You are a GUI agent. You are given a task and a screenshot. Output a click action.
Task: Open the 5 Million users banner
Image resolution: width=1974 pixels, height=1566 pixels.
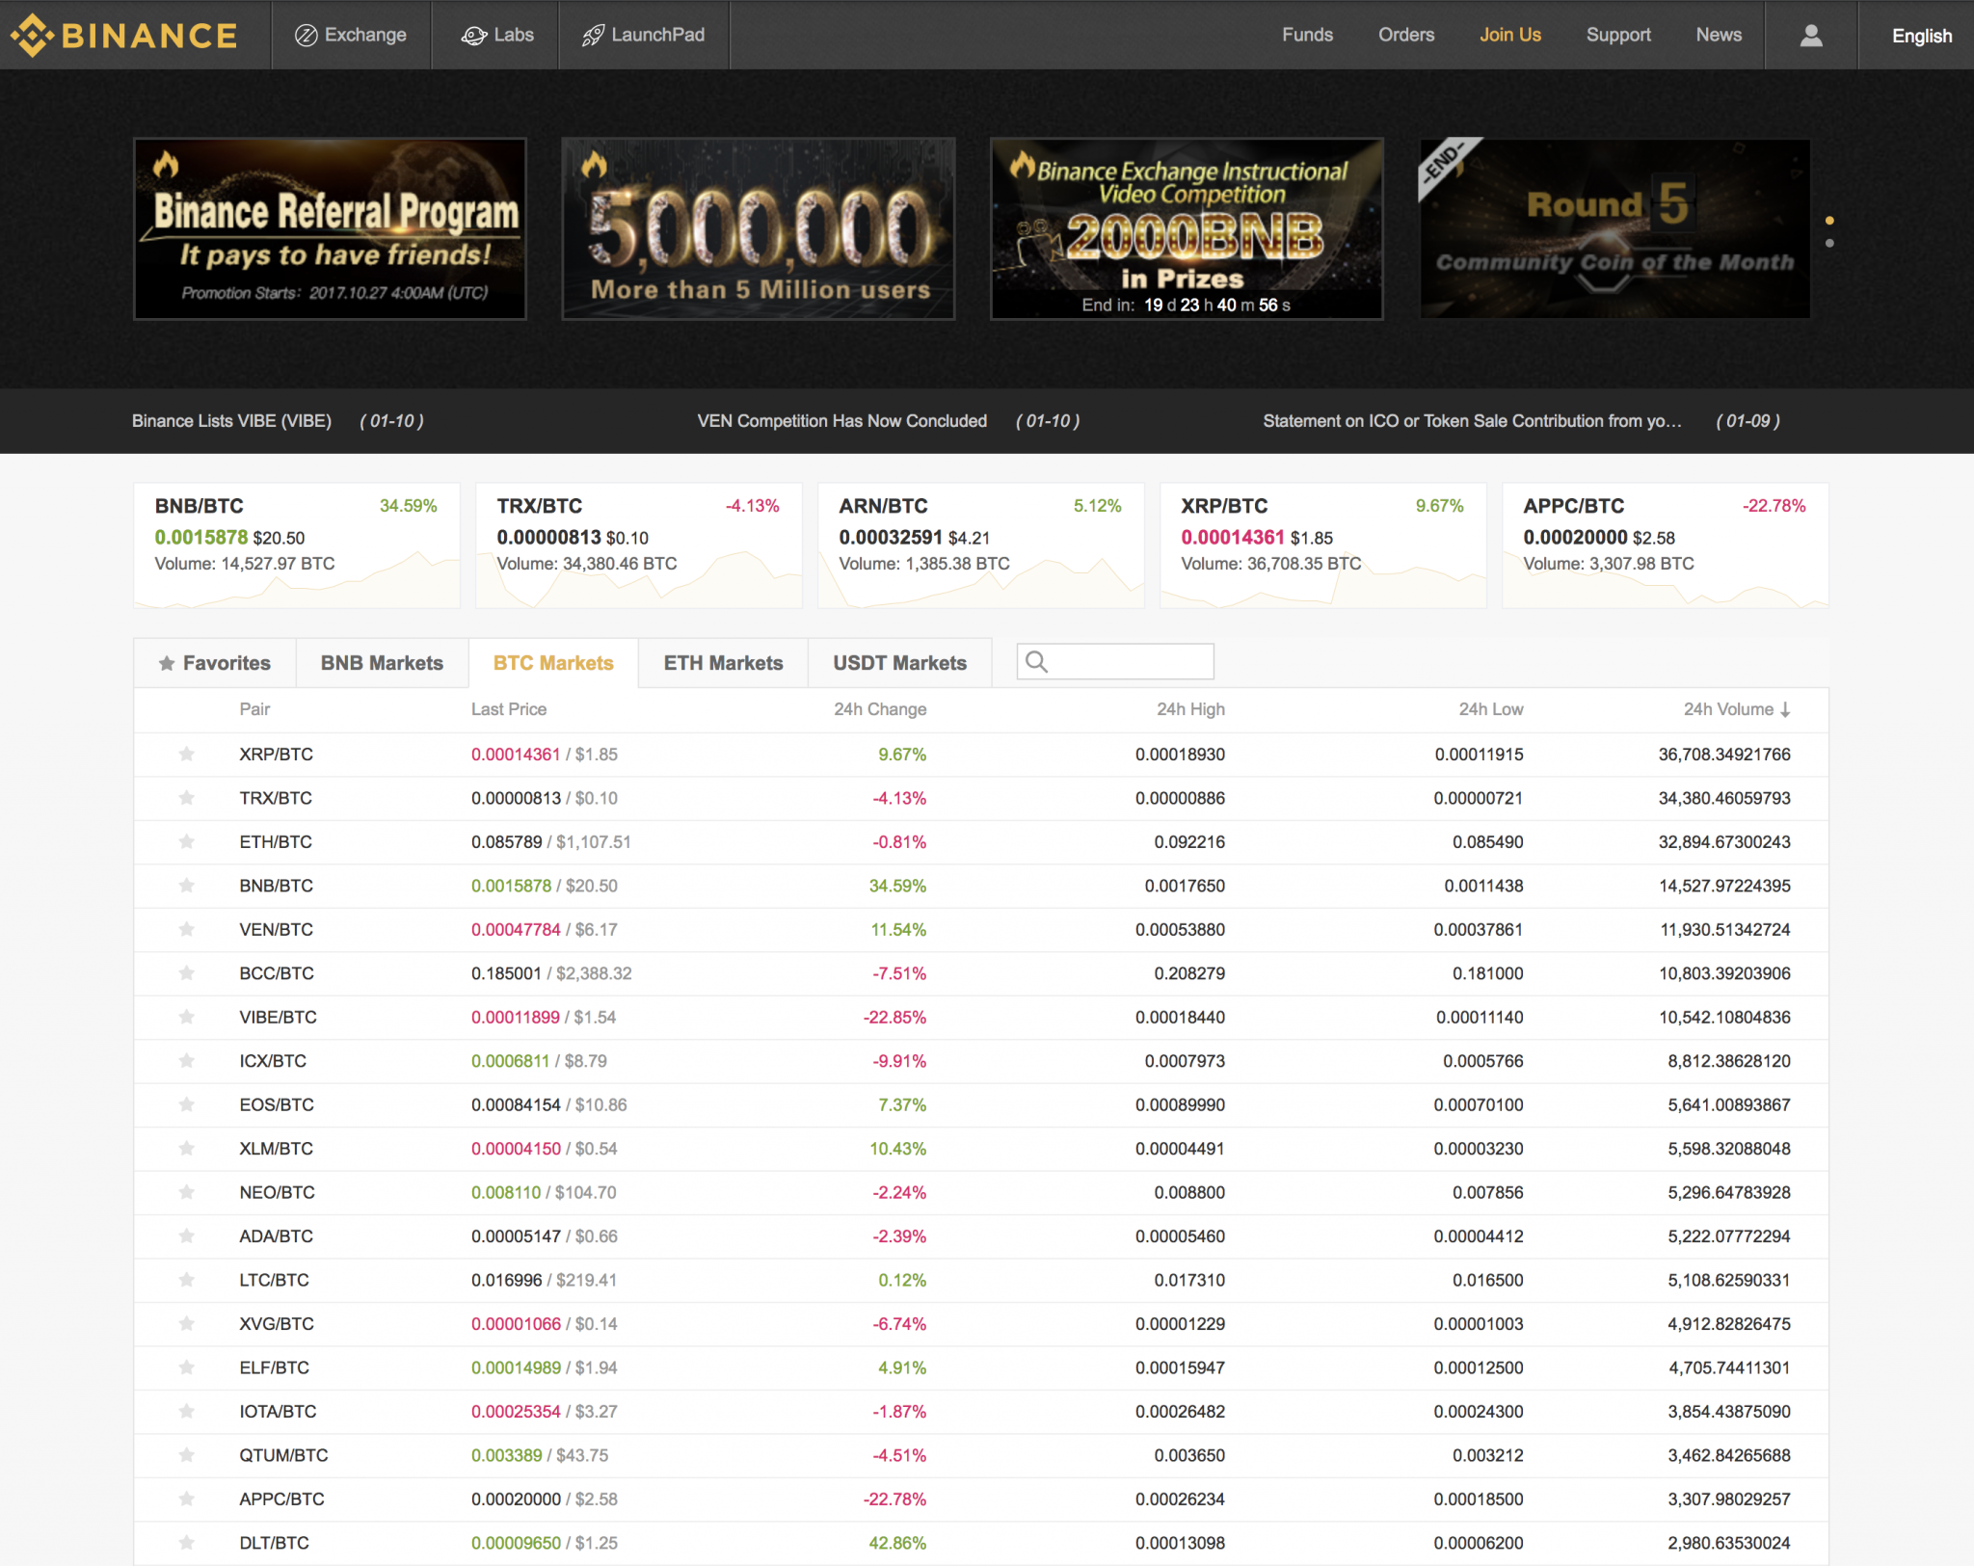coord(759,228)
